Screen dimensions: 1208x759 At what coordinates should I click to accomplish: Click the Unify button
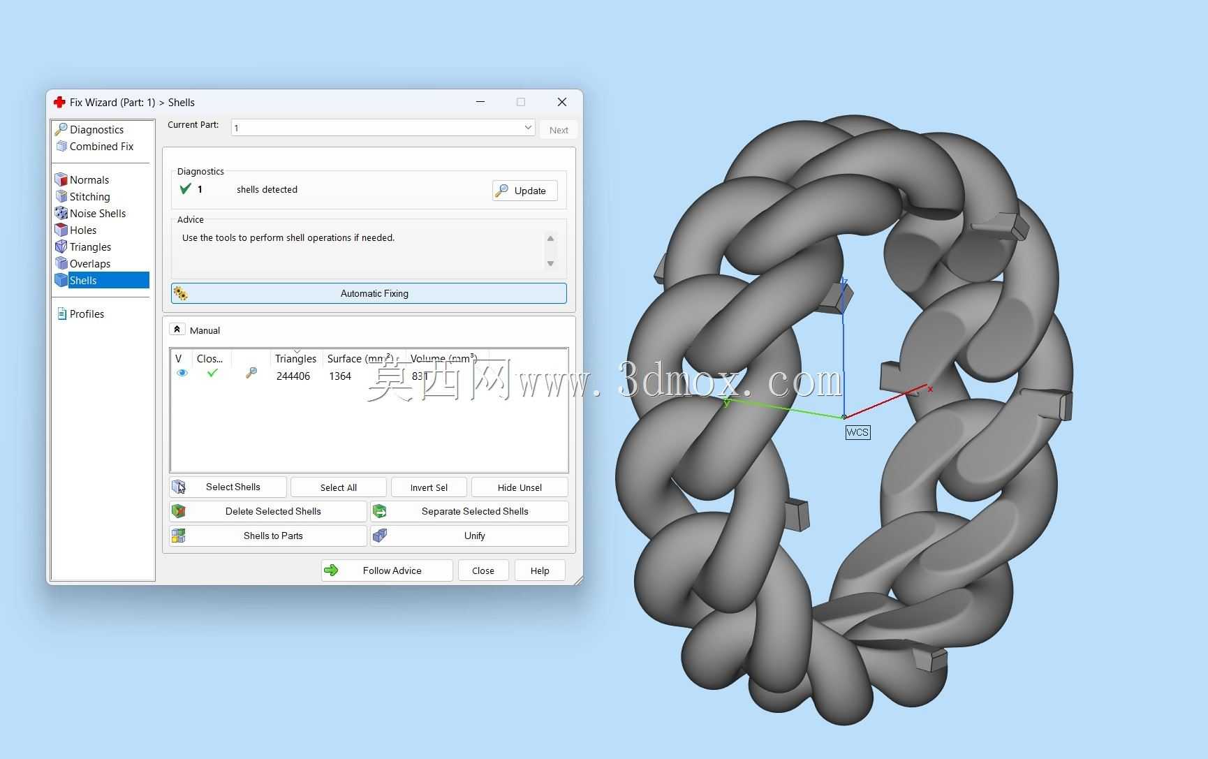469,536
